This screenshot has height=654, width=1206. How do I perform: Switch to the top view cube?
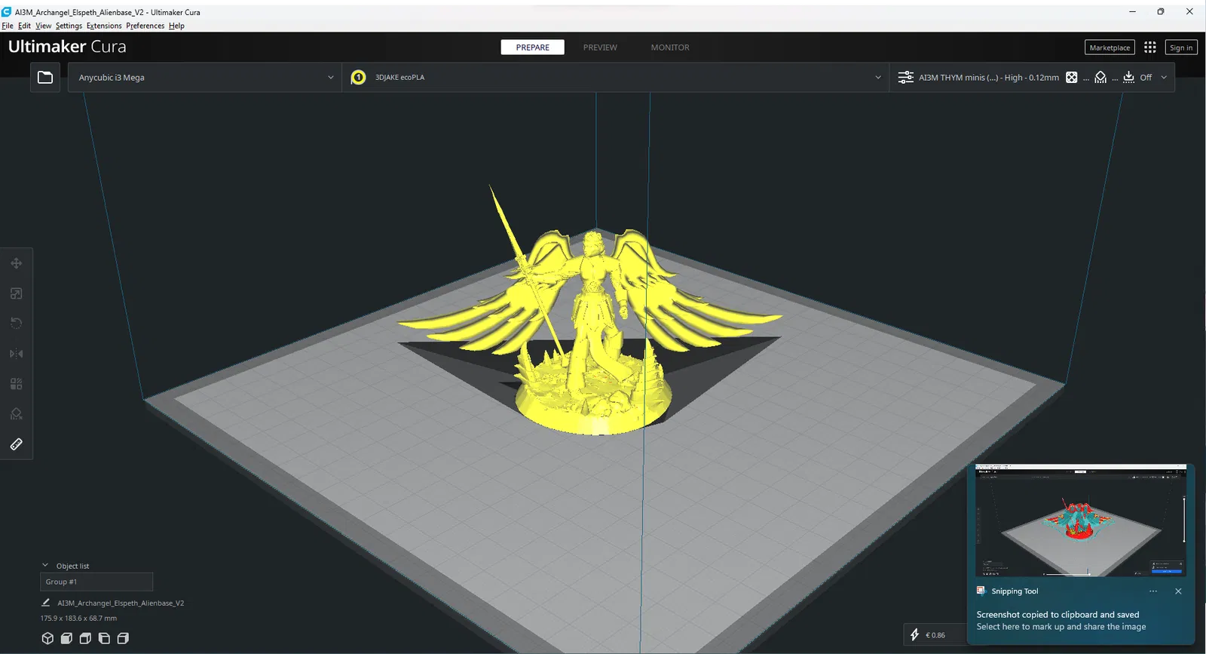85,638
